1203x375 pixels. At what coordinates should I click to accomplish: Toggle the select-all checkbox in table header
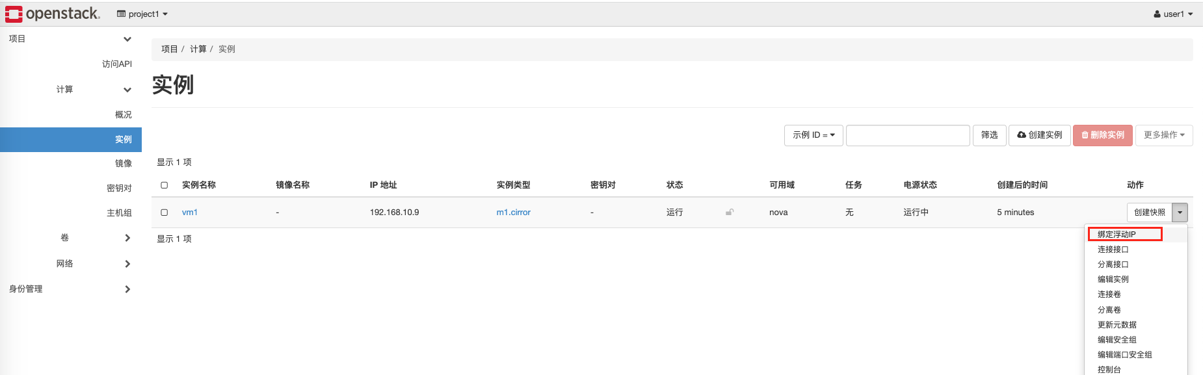coord(165,185)
